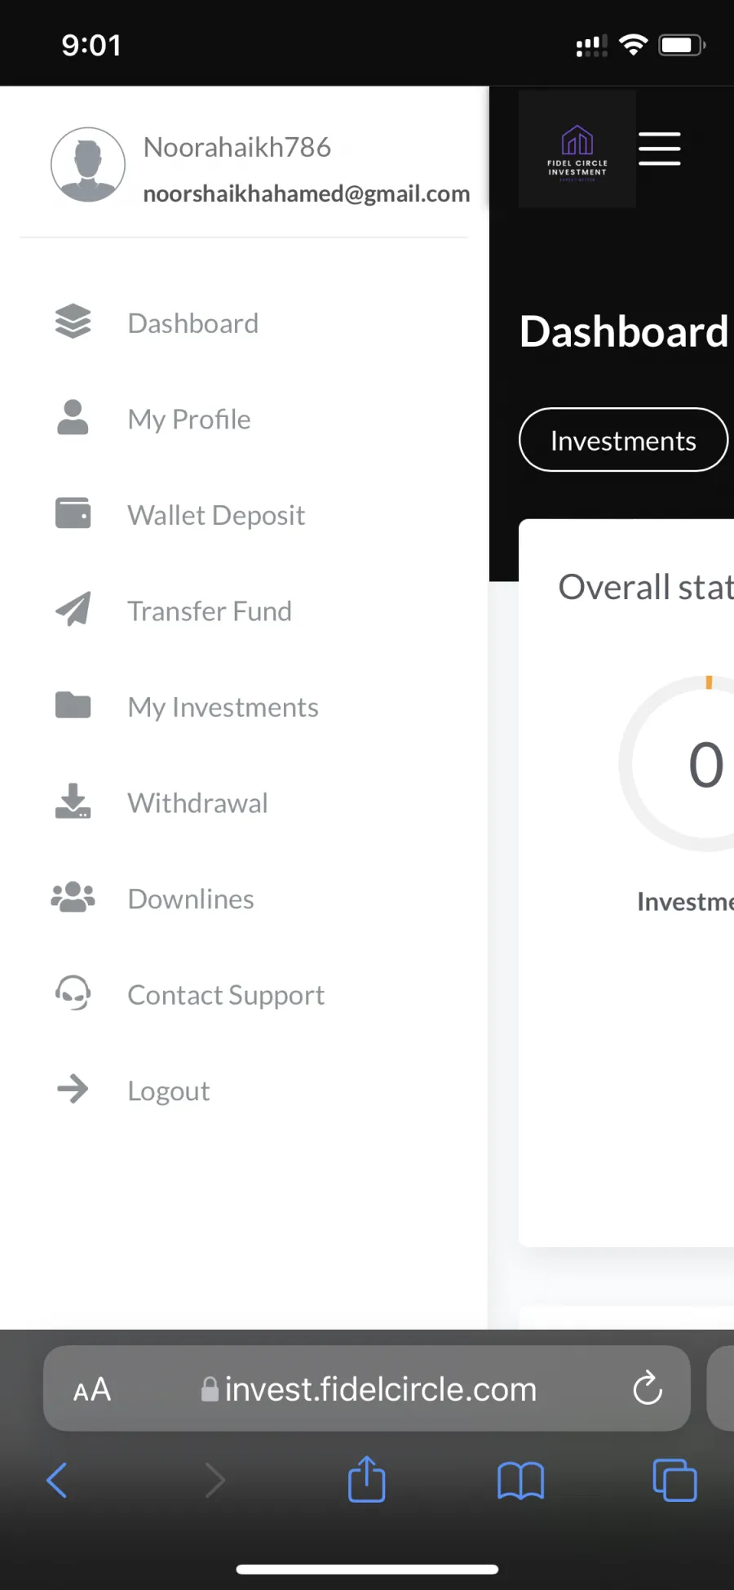Tap the Fidel Circle Investment logo

pyautogui.click(x=577, y=149)
